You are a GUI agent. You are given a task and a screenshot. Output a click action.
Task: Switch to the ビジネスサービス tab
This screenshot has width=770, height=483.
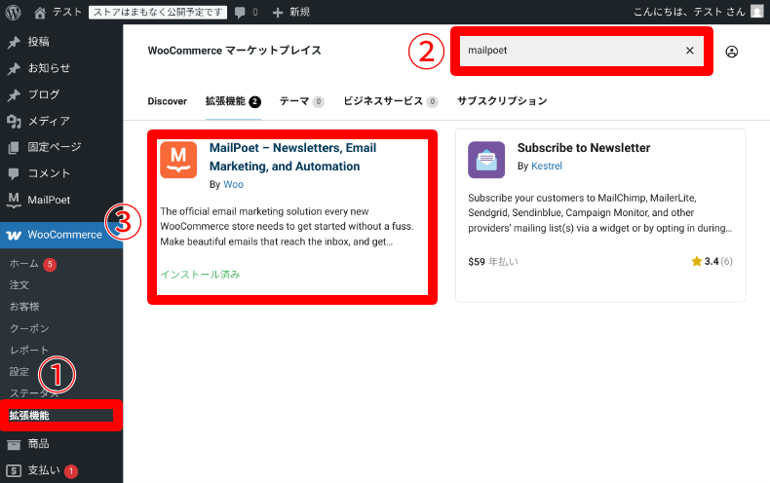point(391,101)
